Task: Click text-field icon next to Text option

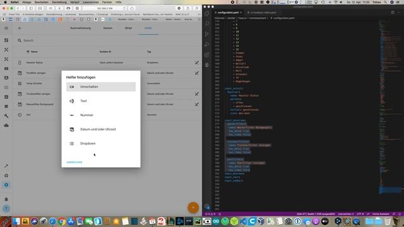Action: pyautogui.click(x=71, y=101)
